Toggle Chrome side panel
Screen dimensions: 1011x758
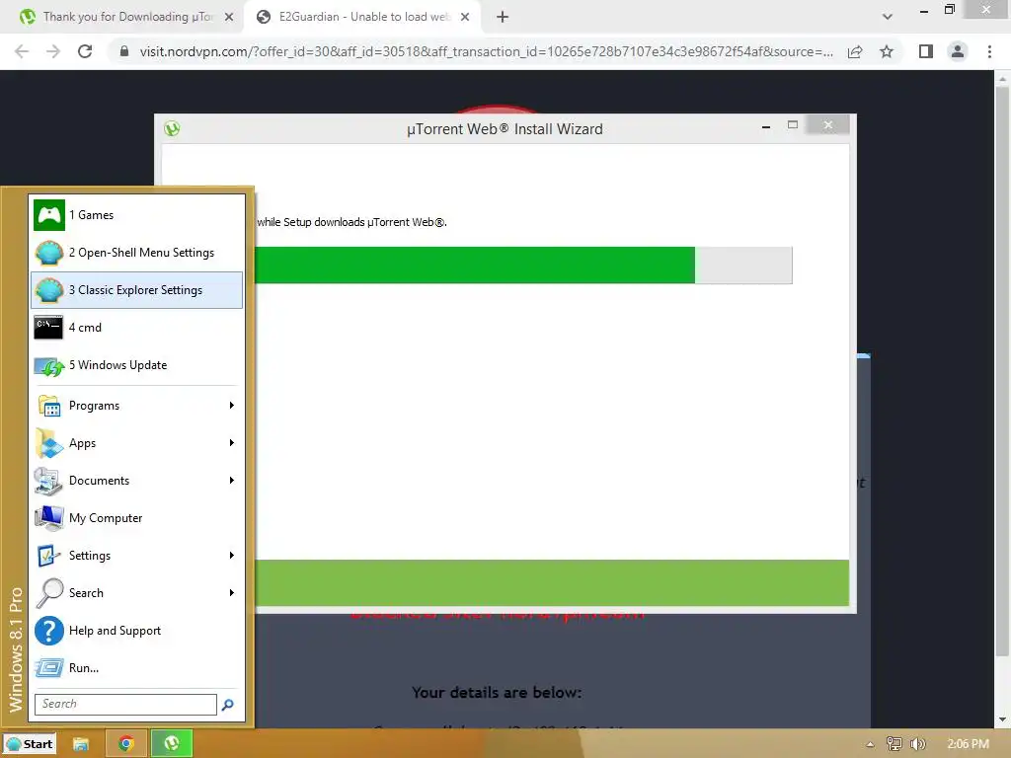(x=926, y=51)
